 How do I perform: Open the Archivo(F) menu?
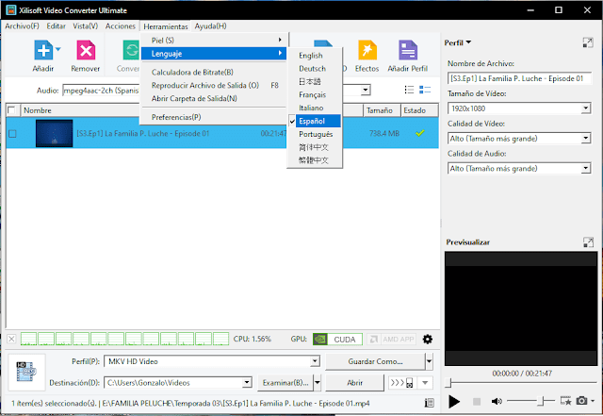pyautogui.click(x=22, y=26)
